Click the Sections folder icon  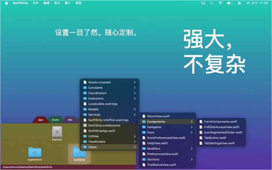pyautogui.click(x=144, y=159)
